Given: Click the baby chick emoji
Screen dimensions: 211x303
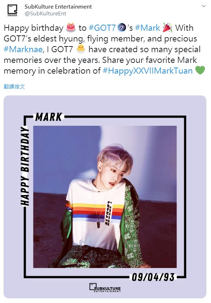Looking at the screenshot, I should coord(81,49).
